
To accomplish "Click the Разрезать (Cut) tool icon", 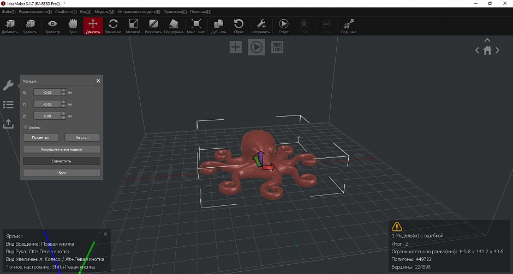I will 154,26.
